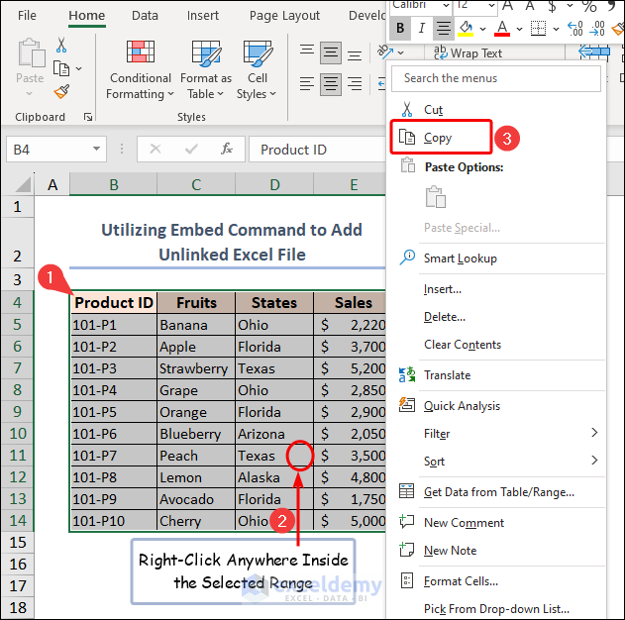Open the Paste dropdown arrow
Screen dimensions: 625x620
[x=29, y=94]
